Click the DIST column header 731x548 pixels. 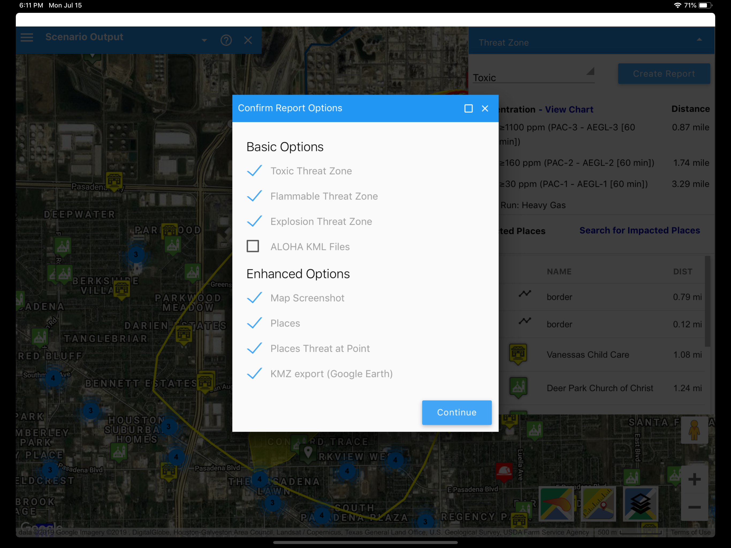tap(683, 272)
